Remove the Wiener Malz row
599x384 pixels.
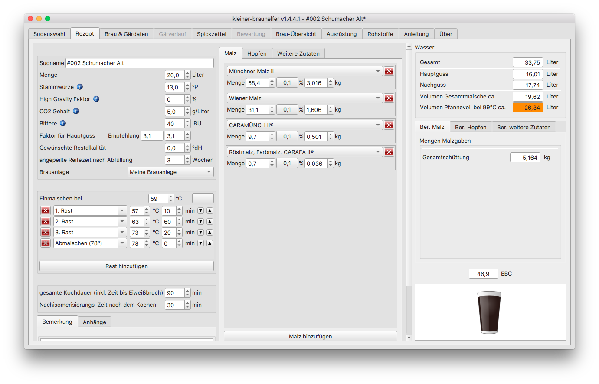[389, 98]
